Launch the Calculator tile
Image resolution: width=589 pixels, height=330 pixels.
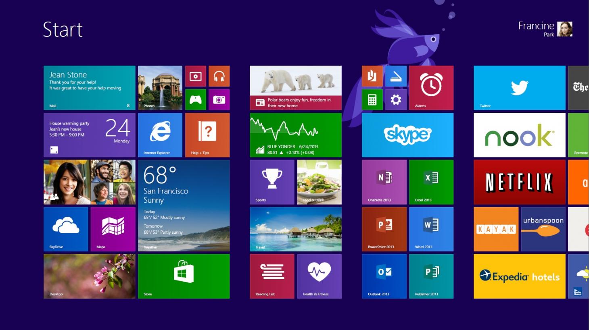[x=372, y=99]
